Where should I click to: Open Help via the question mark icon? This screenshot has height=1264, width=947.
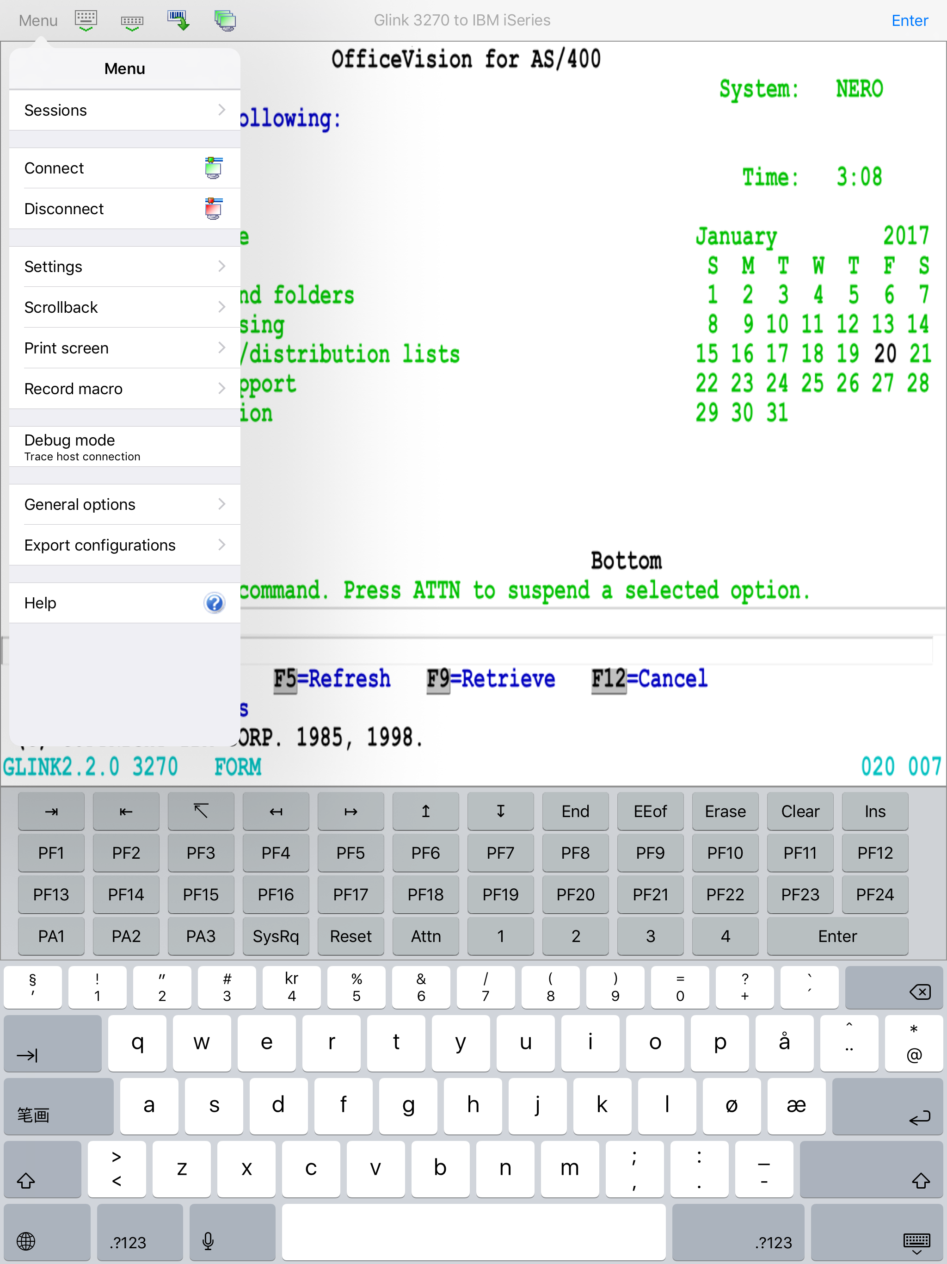(214, 603)
